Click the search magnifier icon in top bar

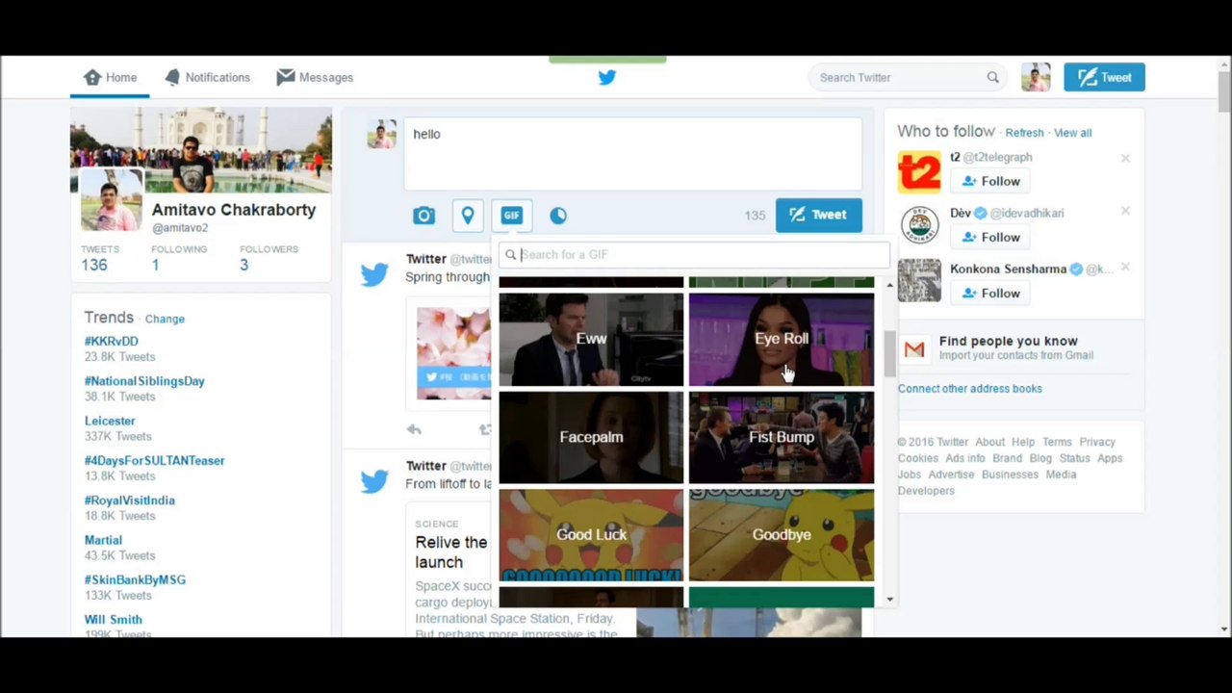pyautogui.click(x=992, y=77)
